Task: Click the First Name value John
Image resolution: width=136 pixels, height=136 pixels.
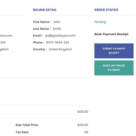Action: click(x=57, y=22)
